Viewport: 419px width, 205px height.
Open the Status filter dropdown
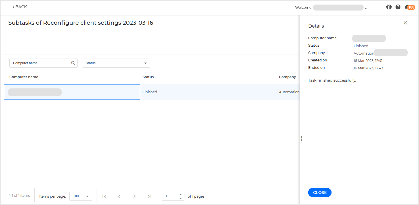[x=116, y=63]
